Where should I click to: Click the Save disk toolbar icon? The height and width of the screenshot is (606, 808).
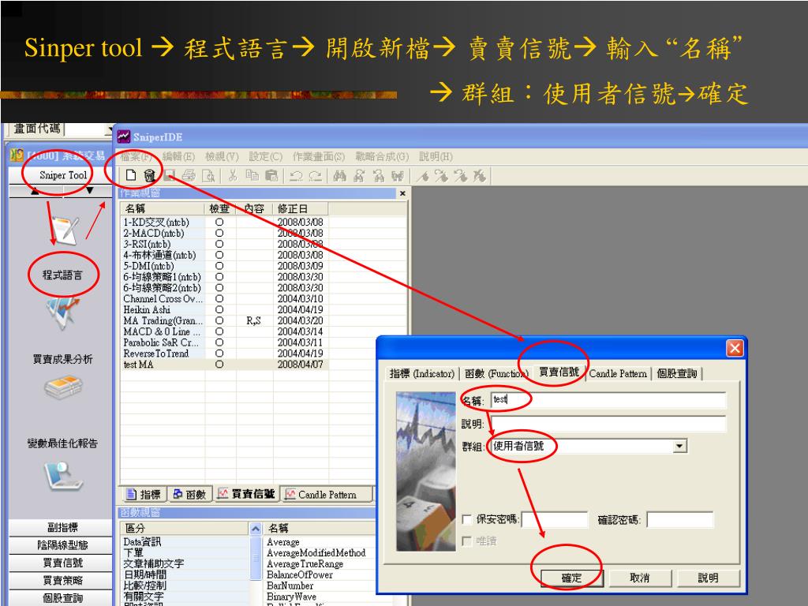[170, 176]
